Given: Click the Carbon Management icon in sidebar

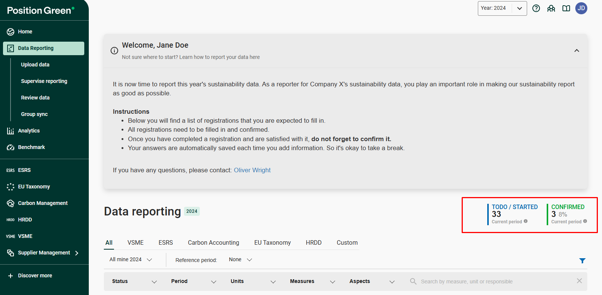Looking at the screenshot, I should click(x=11, y=203).
